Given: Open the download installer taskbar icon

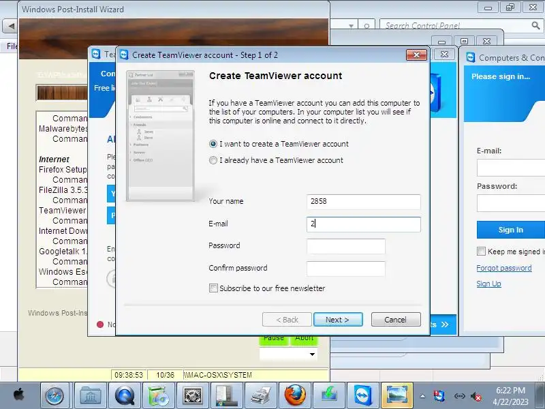Looking at the screenshot, I should pos(329,396).
